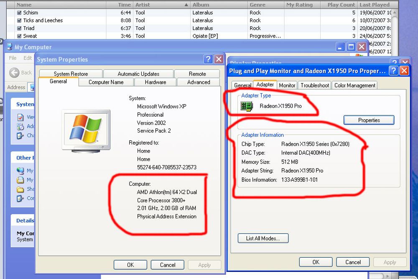The height and width of the screenshot is (279, 418).
Task: Select the Color Management tab
Action: coord(355,85)
